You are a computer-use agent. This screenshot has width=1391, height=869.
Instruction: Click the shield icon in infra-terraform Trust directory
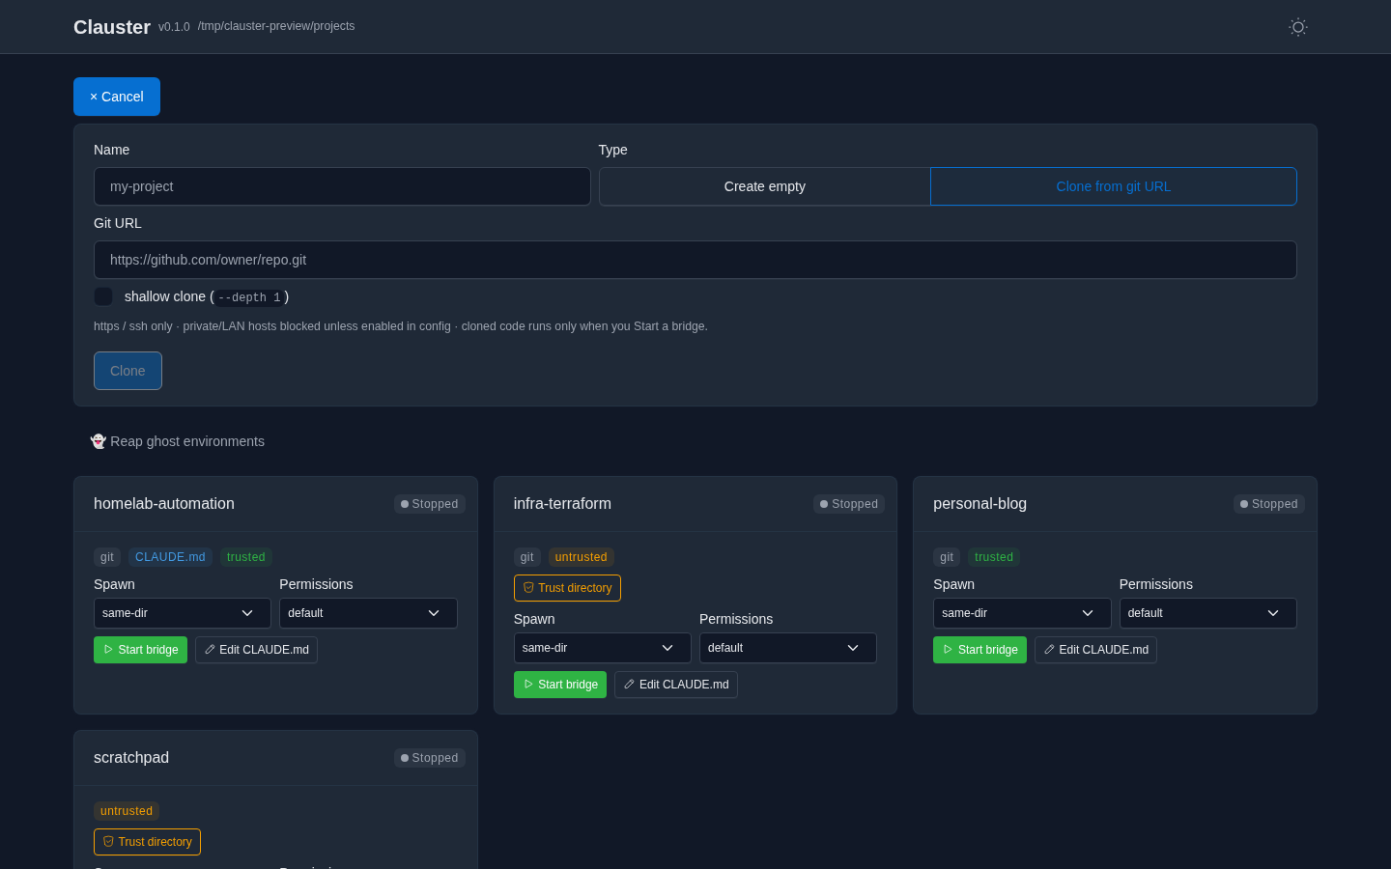[x=528, y=588]
